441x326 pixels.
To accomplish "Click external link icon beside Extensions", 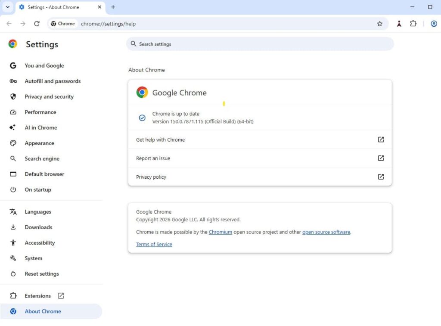I will tap(61, 295).
